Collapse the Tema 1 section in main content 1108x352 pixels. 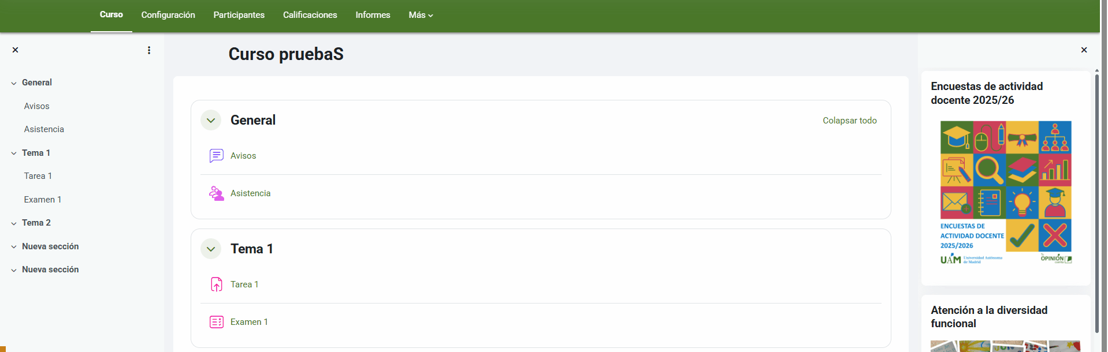[211, 249]
